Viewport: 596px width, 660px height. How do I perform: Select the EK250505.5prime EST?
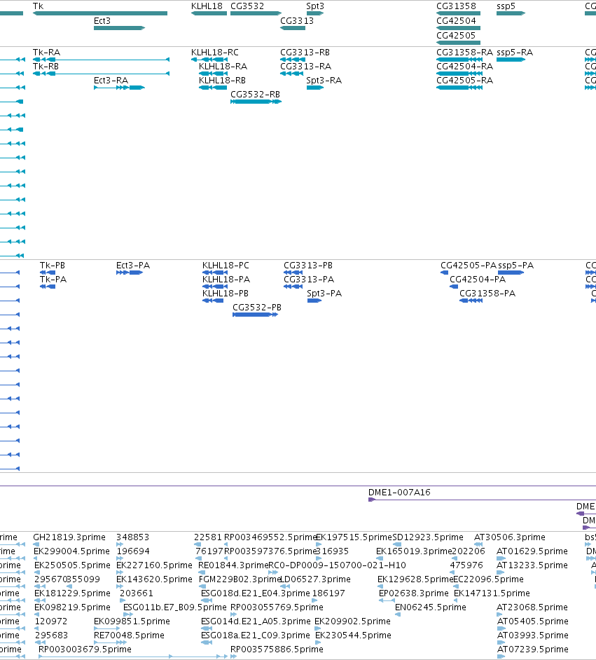coord(37,572)
